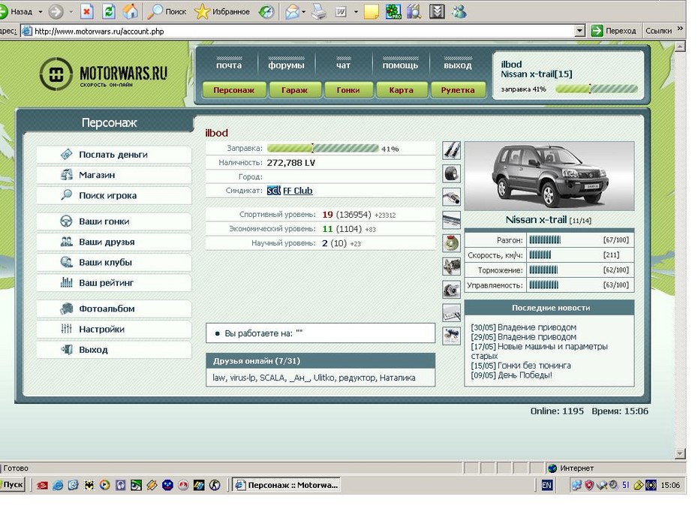Click the Разгон stat bar
698x524 pixels.
[x=545, y=240]
